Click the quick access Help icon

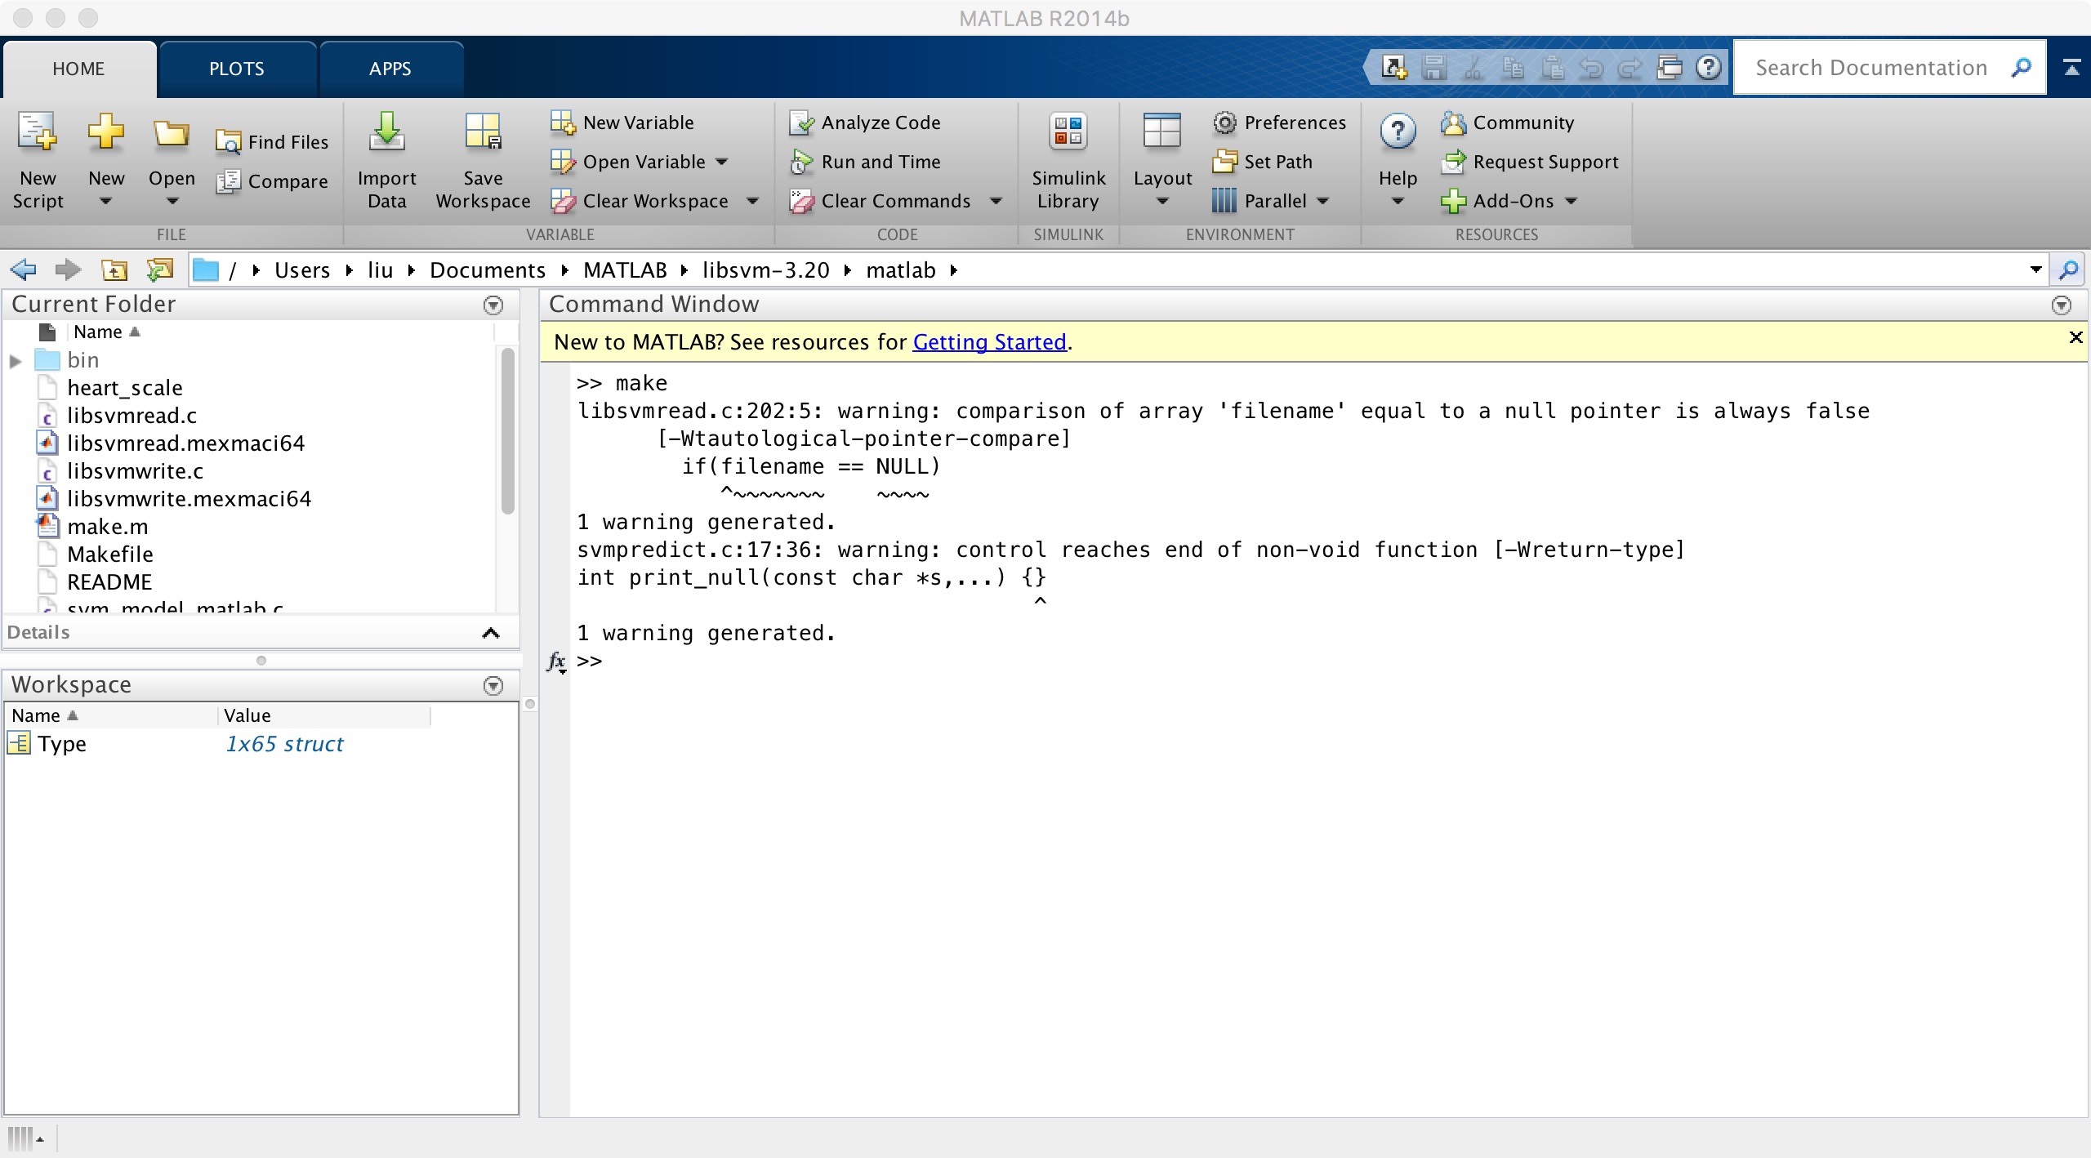point(1709,67)
